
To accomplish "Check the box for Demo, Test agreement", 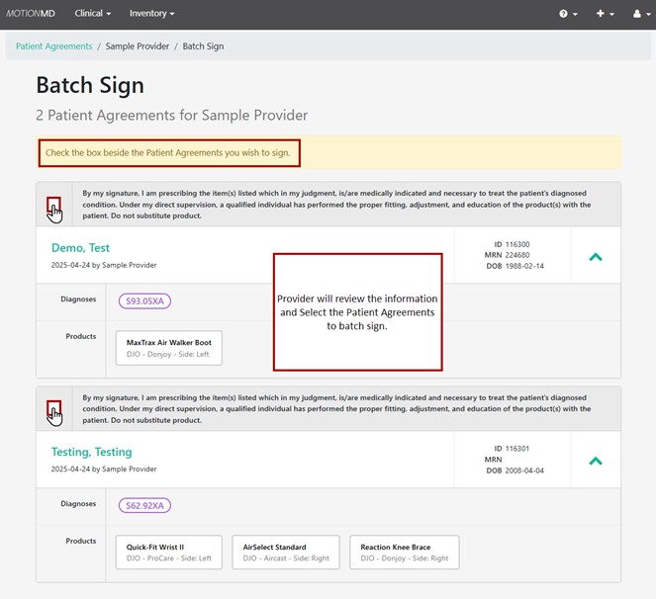I will [53, 205].
